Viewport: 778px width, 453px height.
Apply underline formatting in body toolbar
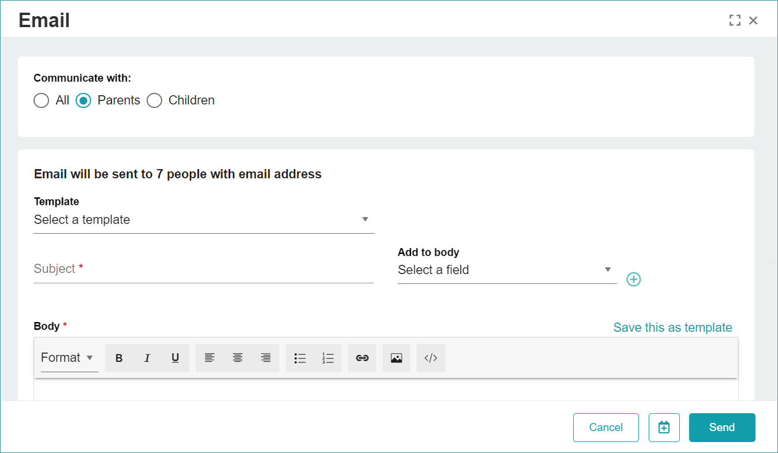pos(175,358)
